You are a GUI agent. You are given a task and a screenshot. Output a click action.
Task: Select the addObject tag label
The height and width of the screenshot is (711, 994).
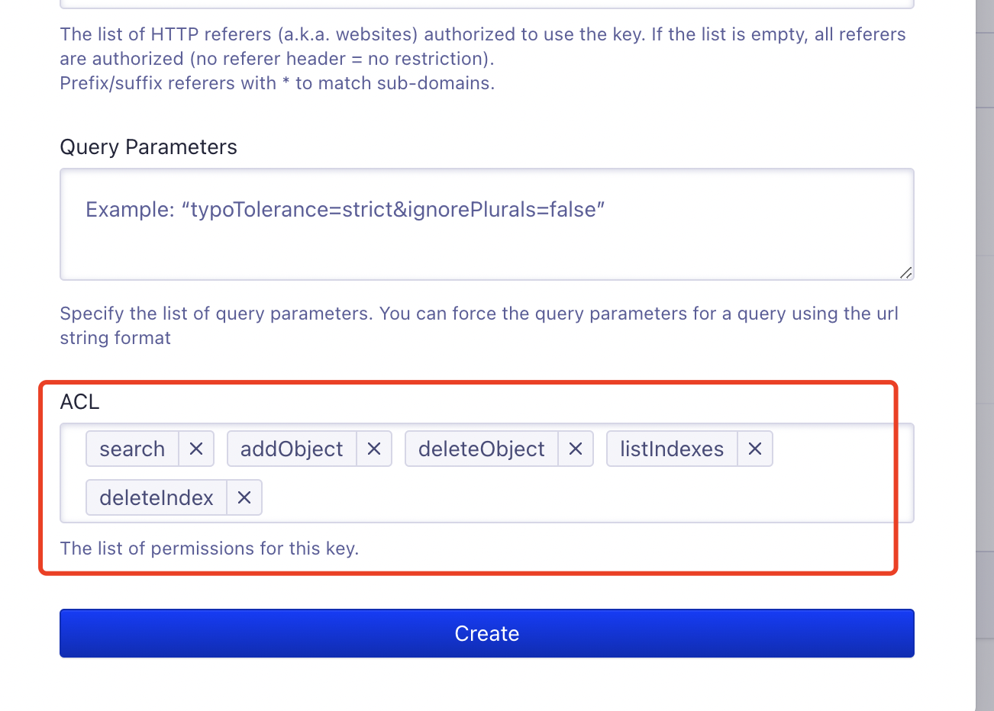coord(292,449)
